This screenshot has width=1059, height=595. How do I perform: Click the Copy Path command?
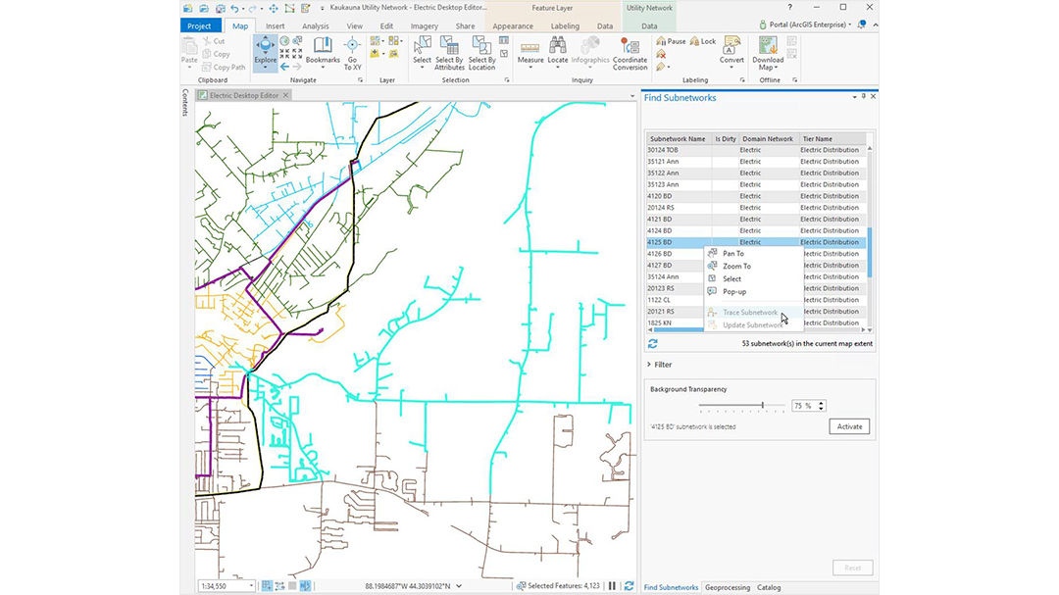point(224,68)
